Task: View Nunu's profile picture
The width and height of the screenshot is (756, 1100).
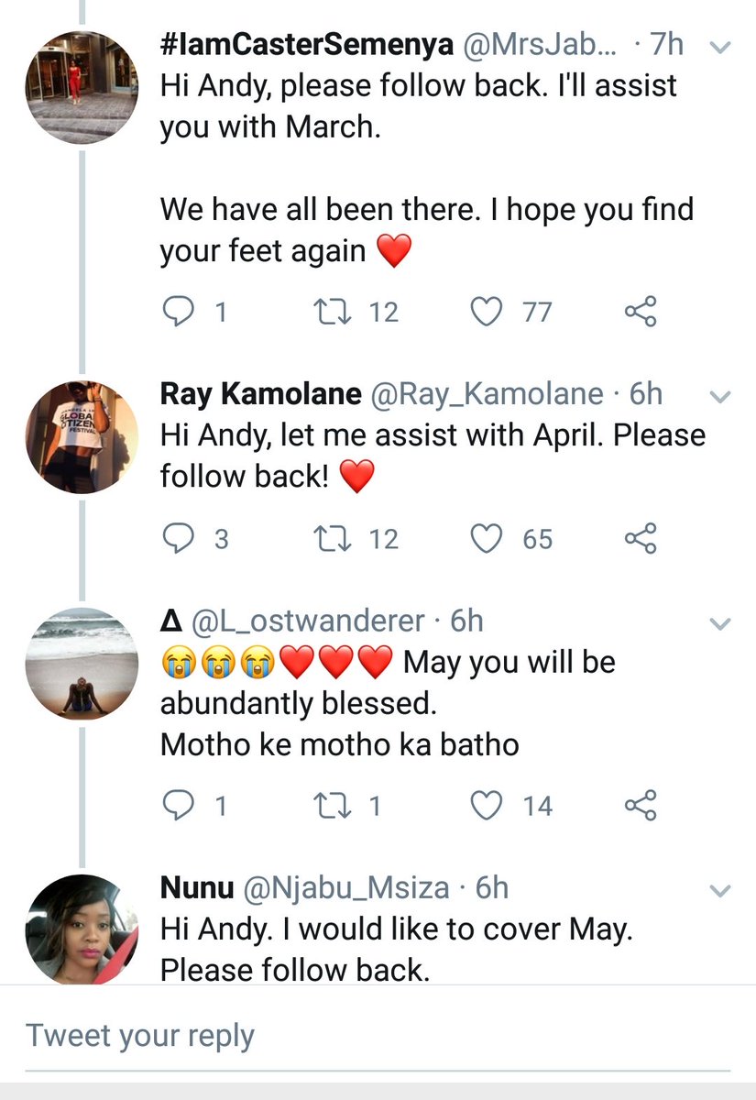Action: click(x=82, y=928)
